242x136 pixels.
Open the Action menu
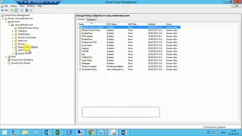click(14, 6)
